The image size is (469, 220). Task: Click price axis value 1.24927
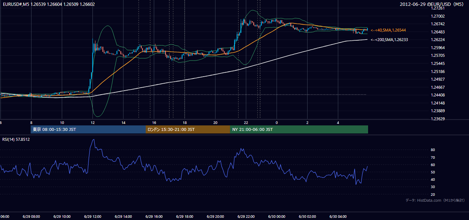pos(437,79)
